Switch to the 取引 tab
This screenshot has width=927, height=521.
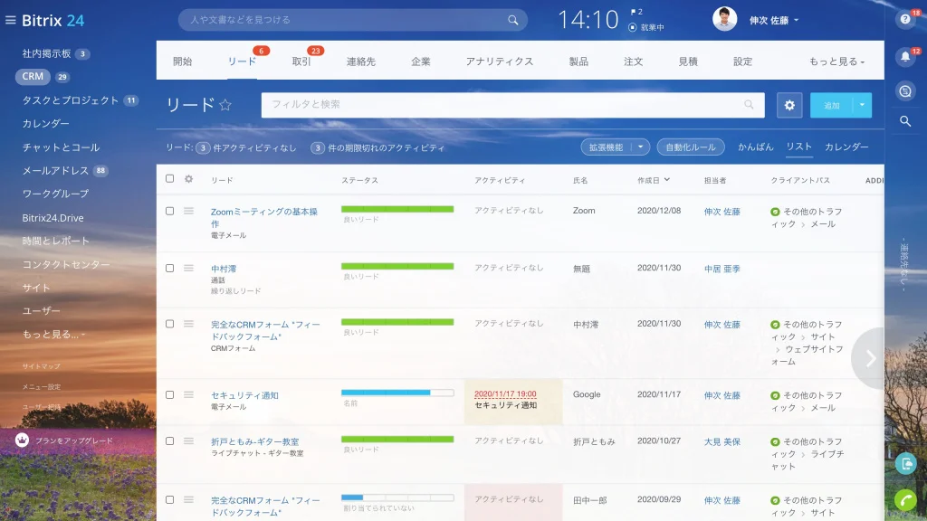pos(301,62)
